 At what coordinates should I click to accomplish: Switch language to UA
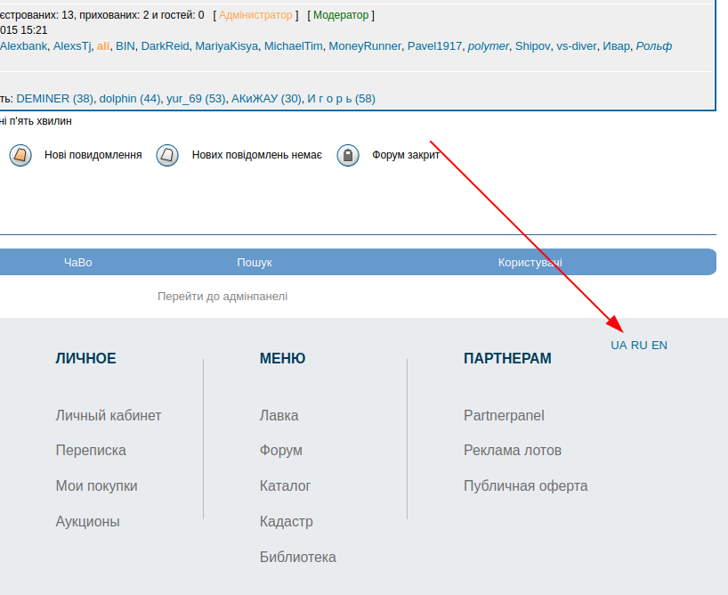tap(619, 346)
